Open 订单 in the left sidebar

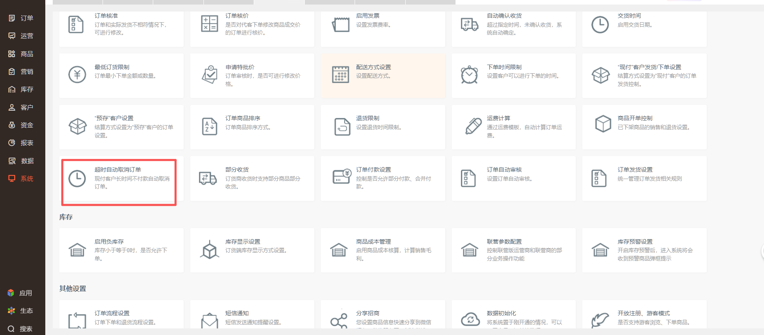pos(21,18)
